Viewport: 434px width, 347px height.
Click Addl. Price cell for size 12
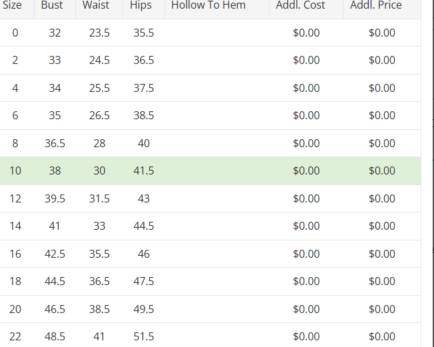click(381, 199)
